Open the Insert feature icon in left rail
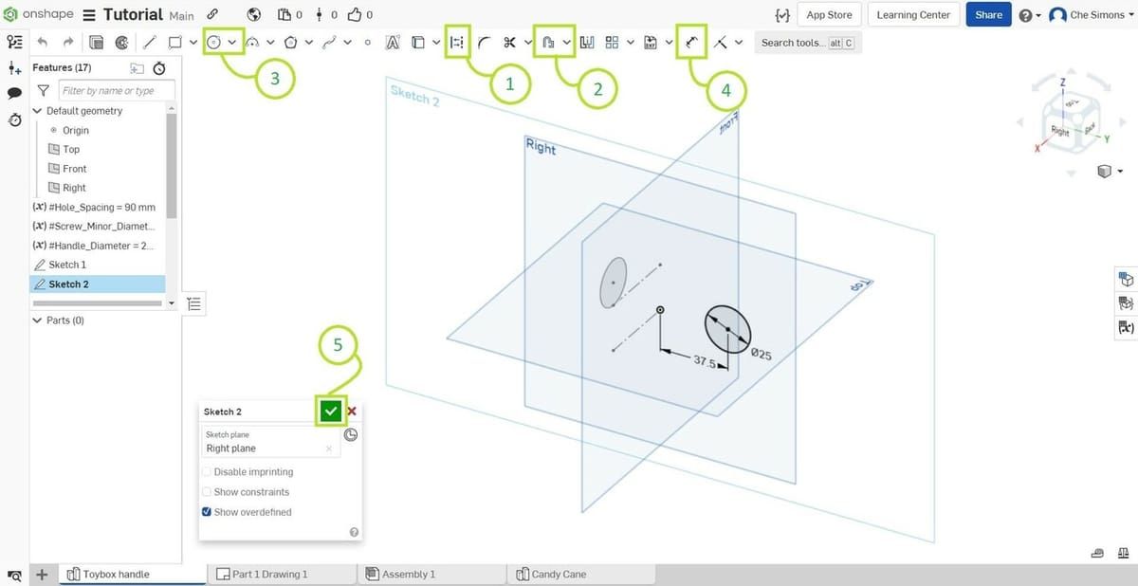The image size is (1138, 586). point(14,67)
